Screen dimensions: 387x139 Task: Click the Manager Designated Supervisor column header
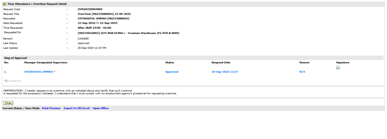point(46,62)
